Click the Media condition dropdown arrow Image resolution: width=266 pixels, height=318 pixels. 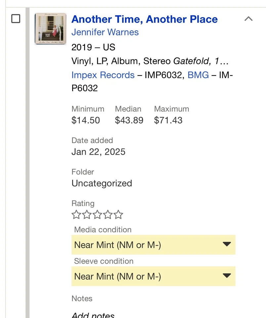click(x=227, y=244)
